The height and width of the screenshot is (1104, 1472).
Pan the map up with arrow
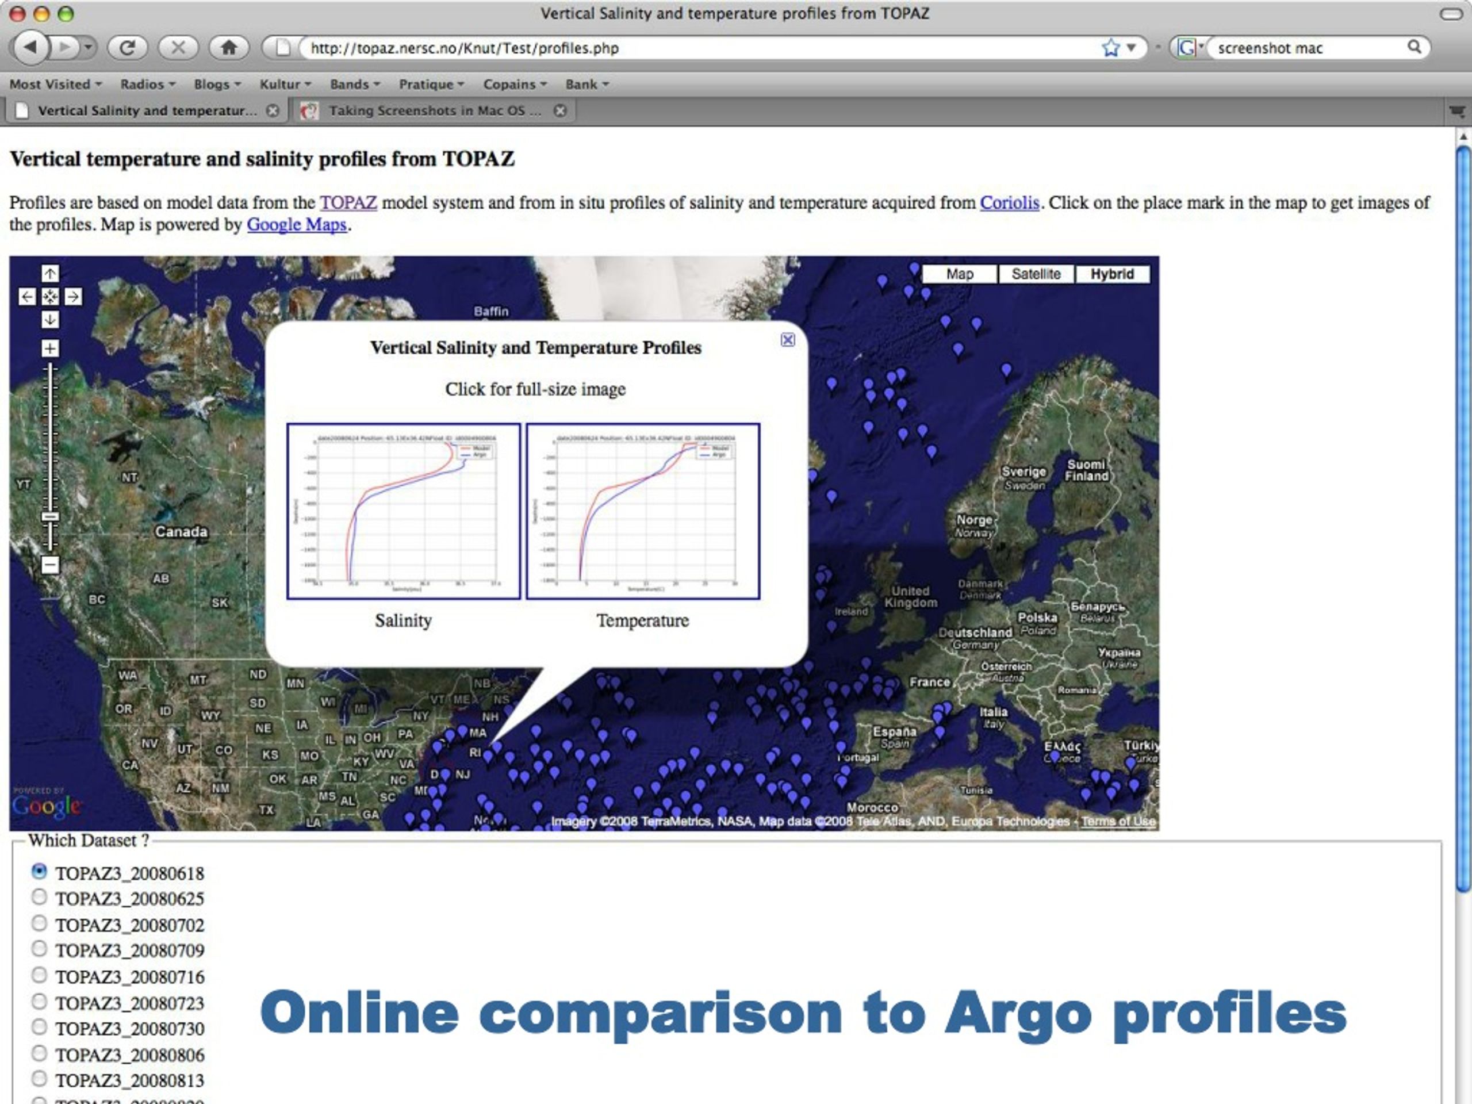(x=50, y=274)
